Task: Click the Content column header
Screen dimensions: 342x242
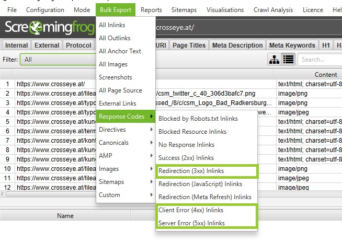Action: point(325,75)
